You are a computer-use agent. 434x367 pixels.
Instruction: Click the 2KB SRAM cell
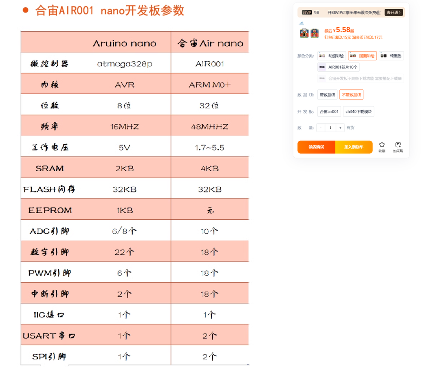(125, 169)
